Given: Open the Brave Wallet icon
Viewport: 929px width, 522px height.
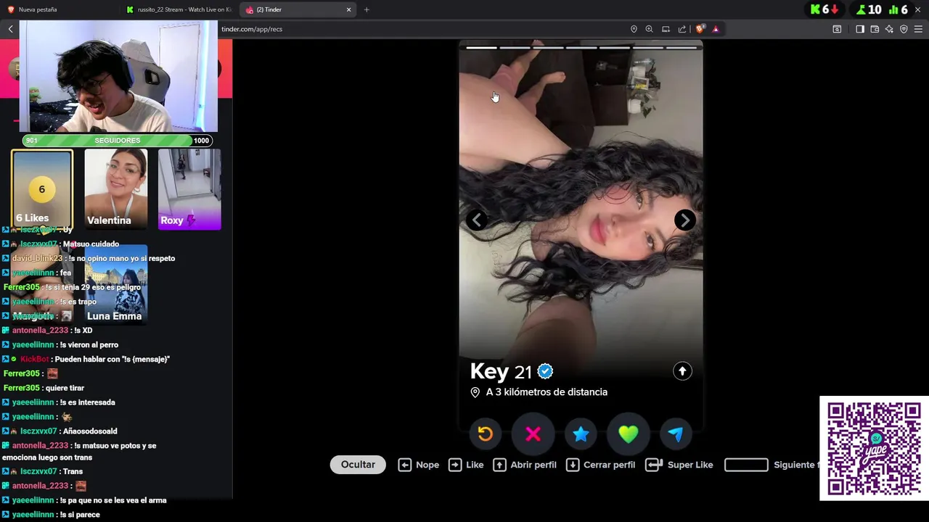Looking at the screenshot, I should pyautogui.click(x=875, y=29).
